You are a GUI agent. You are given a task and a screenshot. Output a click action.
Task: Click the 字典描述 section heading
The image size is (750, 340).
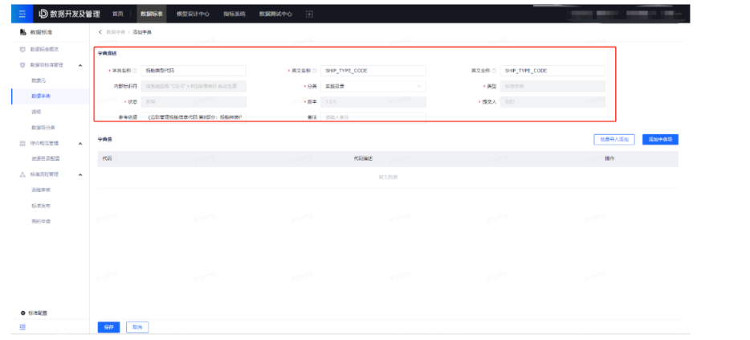(107, 53)
